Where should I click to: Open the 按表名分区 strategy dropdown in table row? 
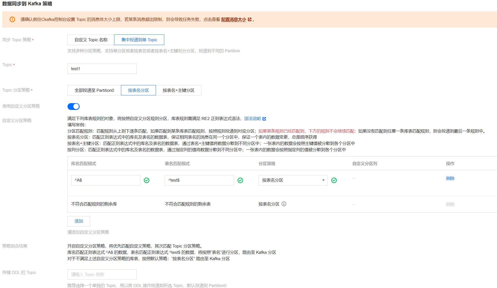pyautogui.click(x=290, y=180)
